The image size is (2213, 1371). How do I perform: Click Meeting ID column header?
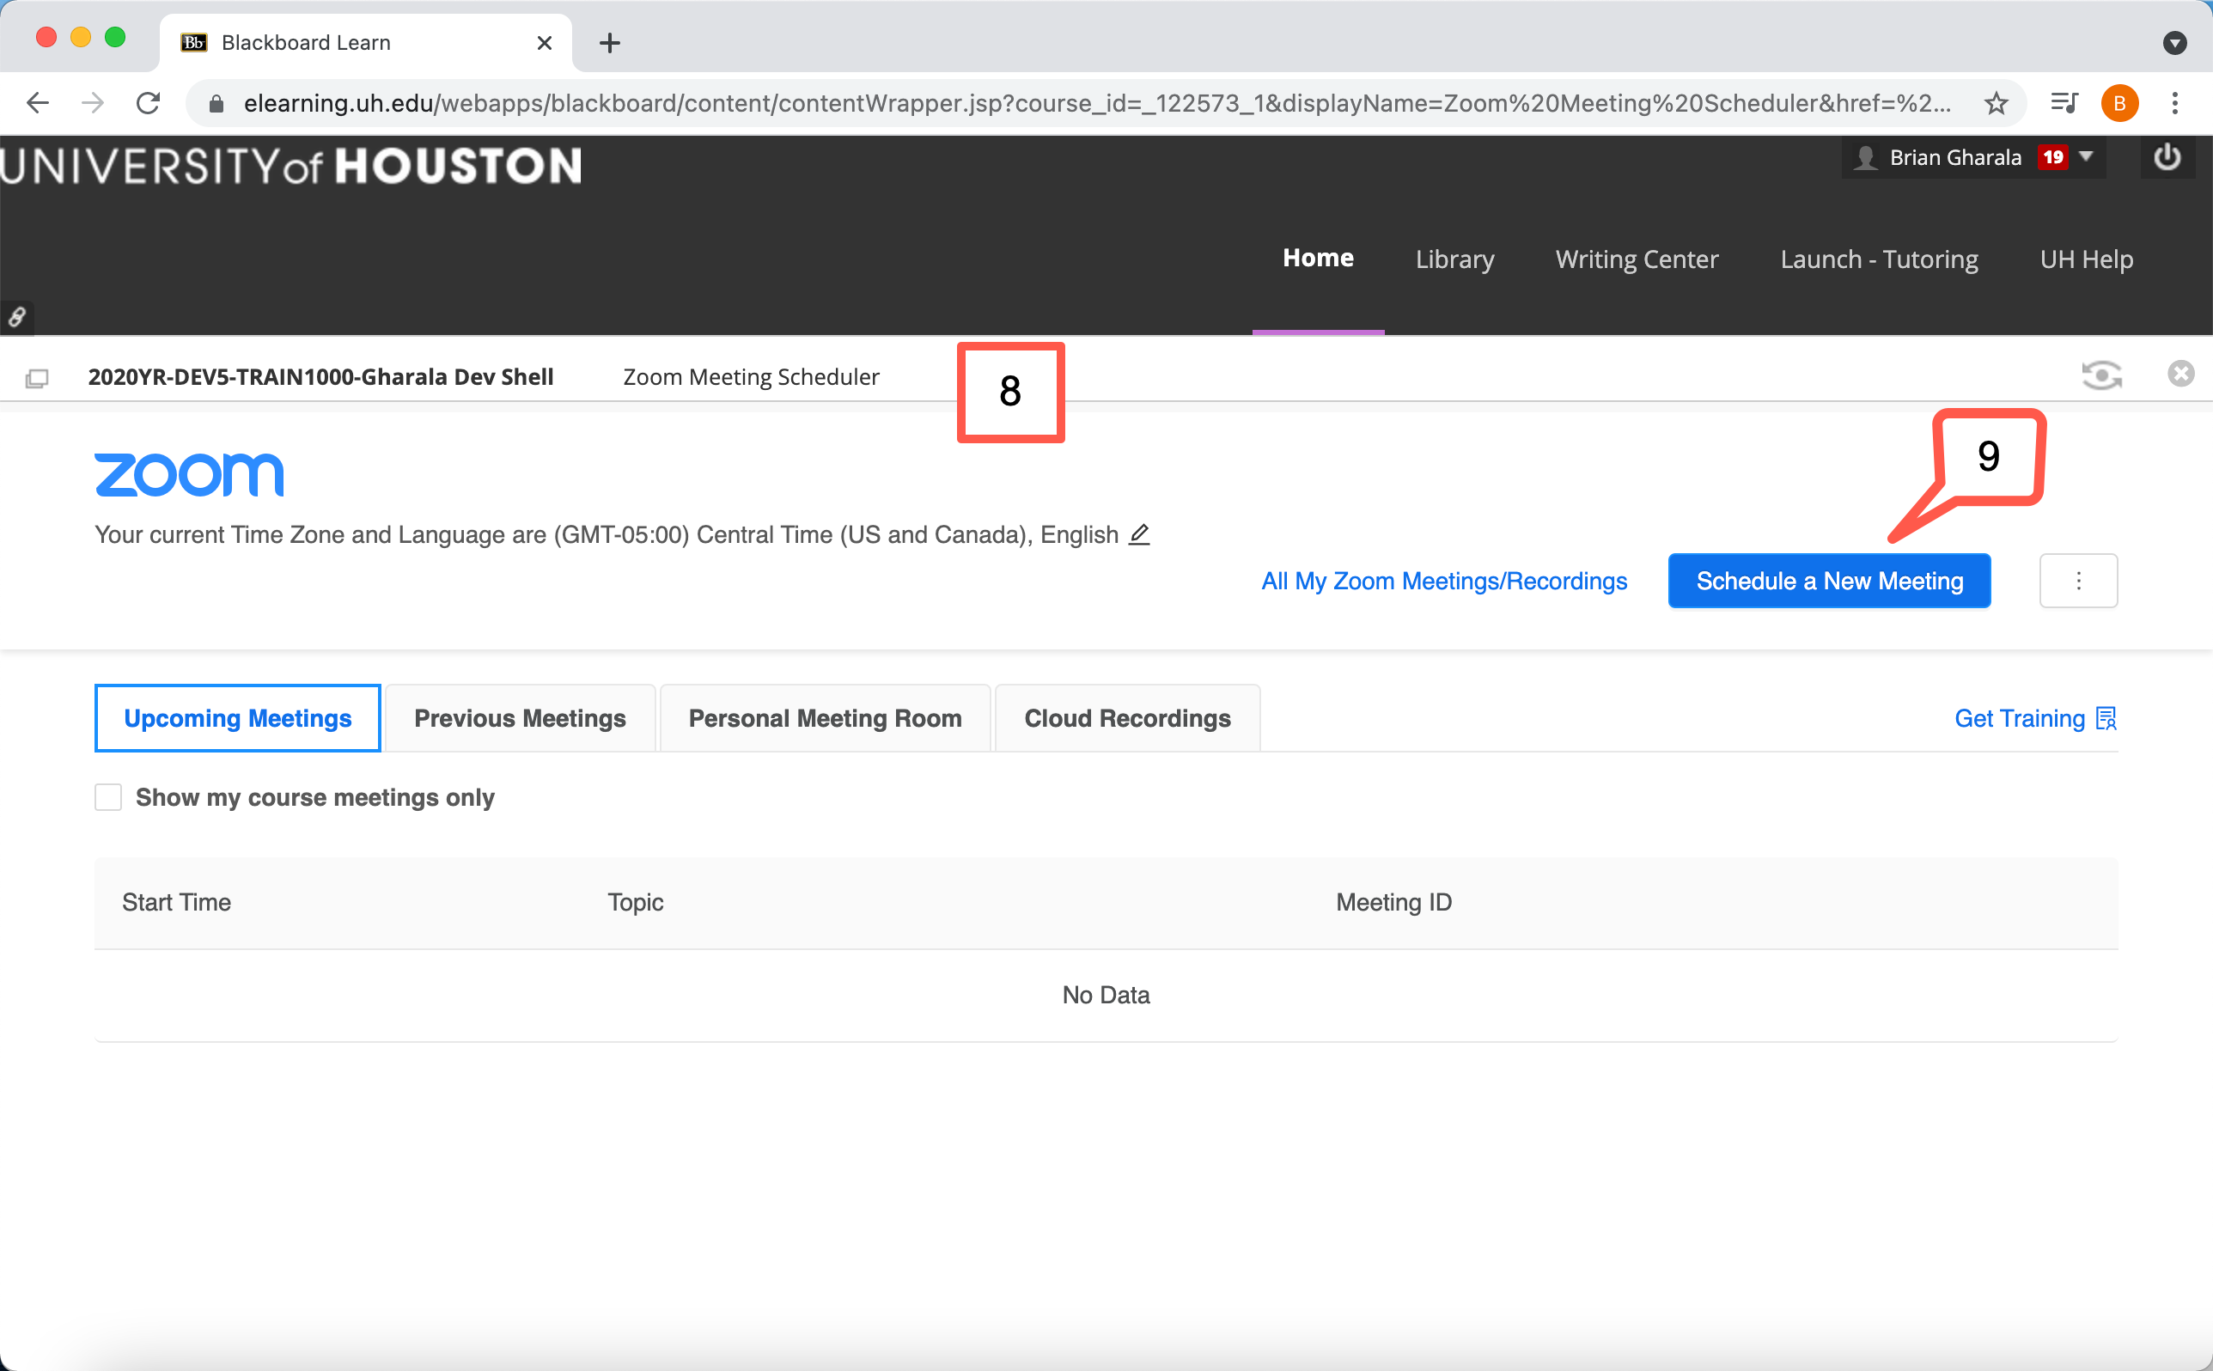(1393, 902)
